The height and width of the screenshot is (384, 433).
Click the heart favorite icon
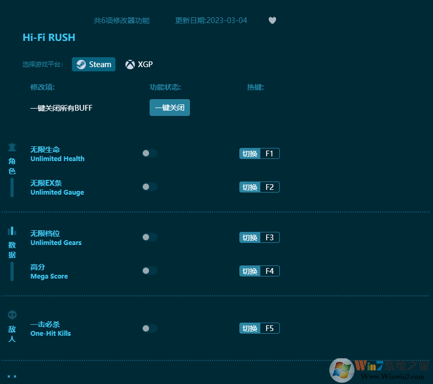(x=272, y=20)
